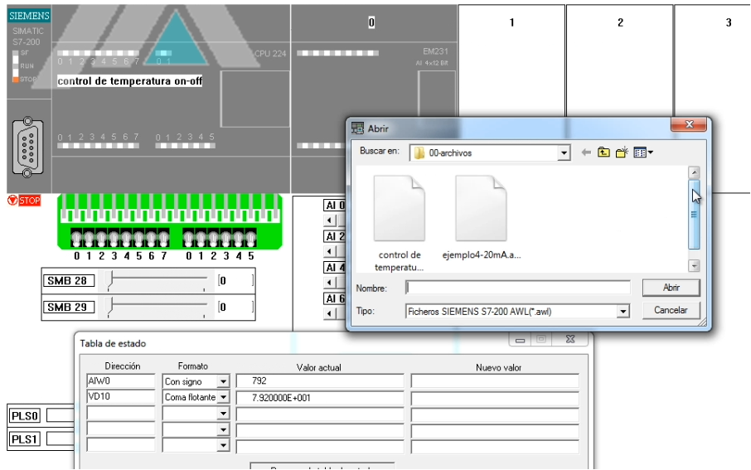Screen dimensions: 751x470
Task: Toggle switch 2 in the six-switch bank
Action: pyautogui.click(x=214, y=238)
